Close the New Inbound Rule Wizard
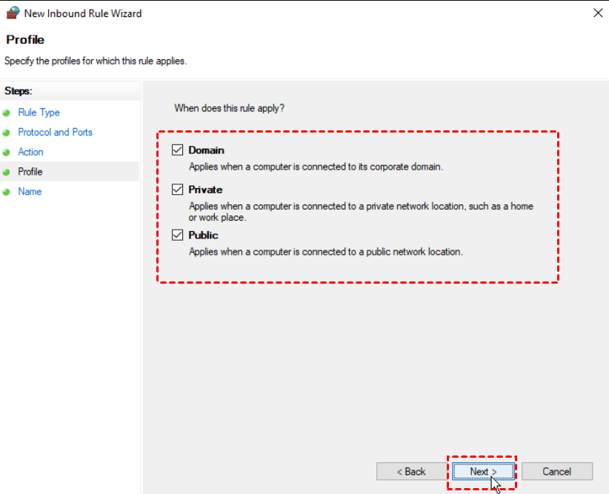Screen dimensions: 609x494 click(x=598, y=13)
